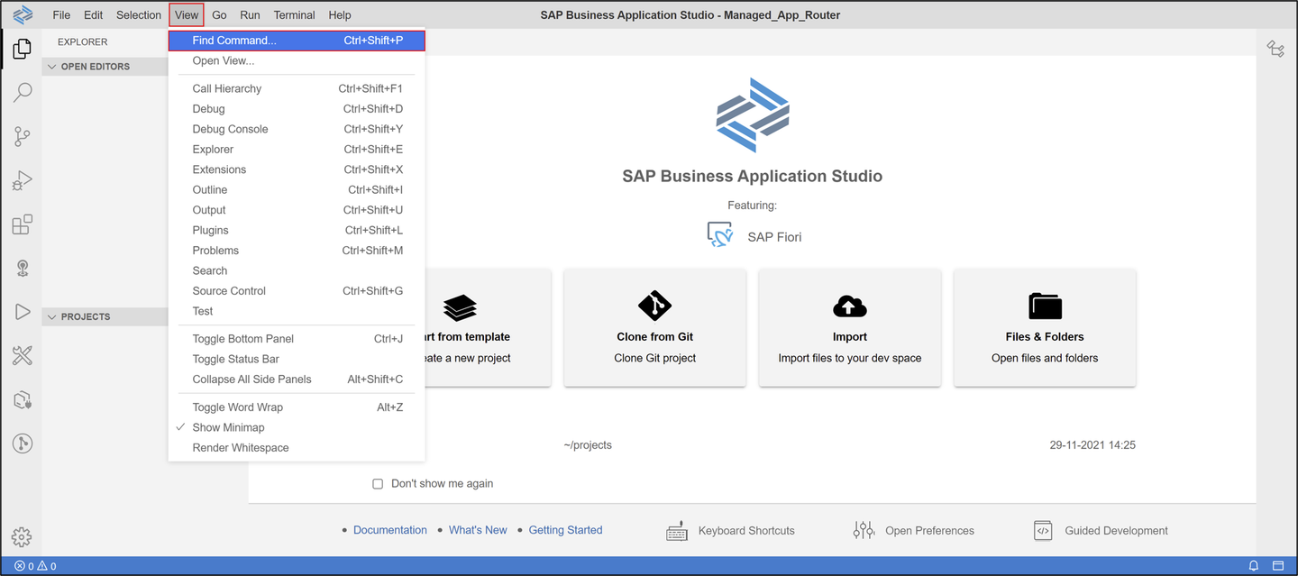
Task: Open the storage cylinder icon in sidebar
Action: click(x=23, y=399)
